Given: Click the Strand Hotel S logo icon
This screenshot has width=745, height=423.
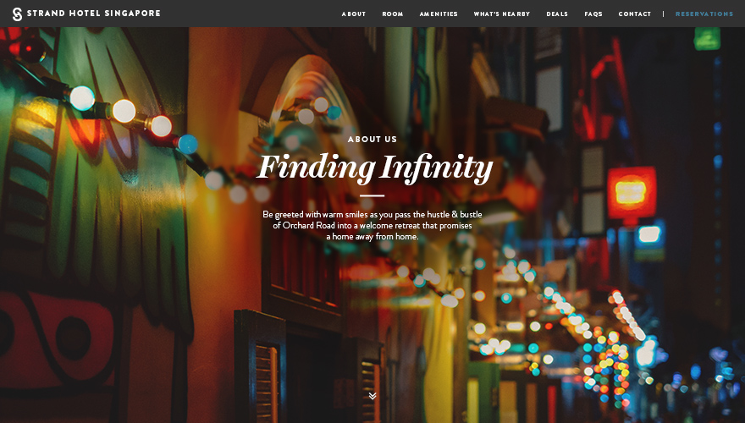Looking at the screenshot, I should tap(17, 14).
